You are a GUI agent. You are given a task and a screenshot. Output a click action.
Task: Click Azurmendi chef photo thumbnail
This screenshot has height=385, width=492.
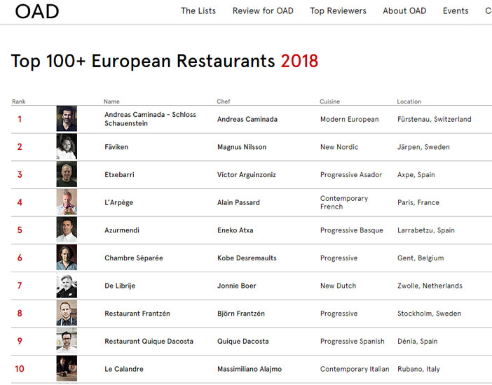click(x=67, y=230)
